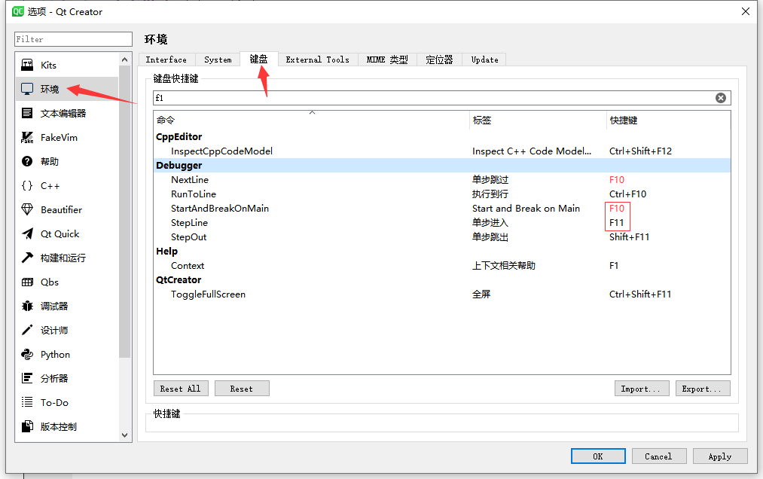Select the StepLine command row
The image size is (763, 479).
[x=442, y=222]
